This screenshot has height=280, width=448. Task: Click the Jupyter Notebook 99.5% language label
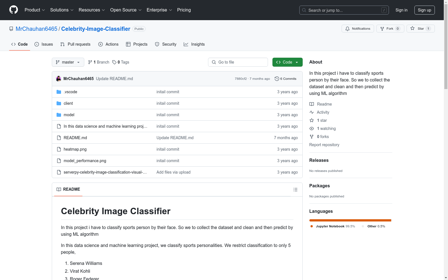(x=333, y=226)
